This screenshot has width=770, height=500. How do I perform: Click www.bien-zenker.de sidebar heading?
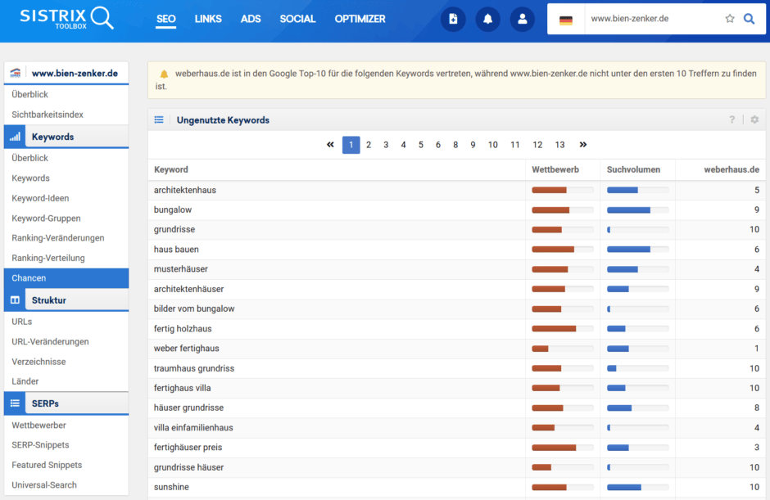click(x=75, y=73)
